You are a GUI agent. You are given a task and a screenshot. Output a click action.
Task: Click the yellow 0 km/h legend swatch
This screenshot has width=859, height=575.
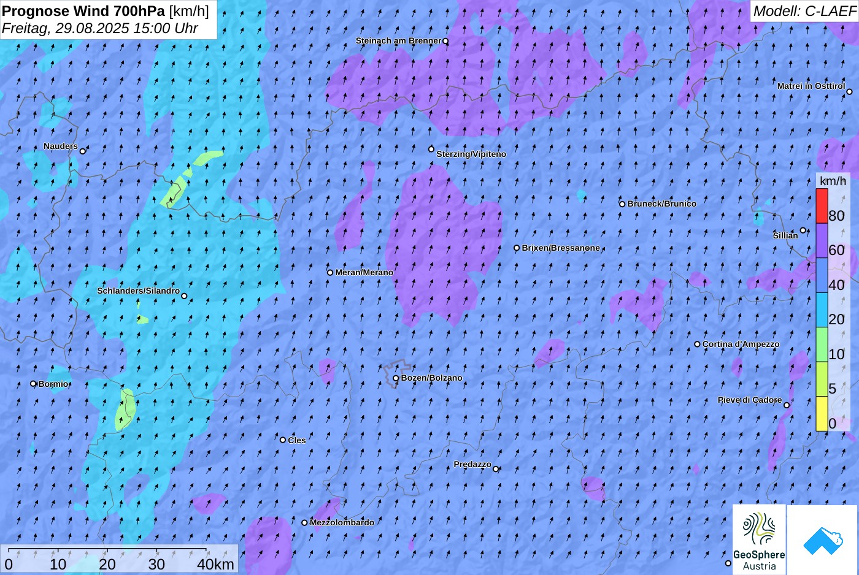pos(822,414)
